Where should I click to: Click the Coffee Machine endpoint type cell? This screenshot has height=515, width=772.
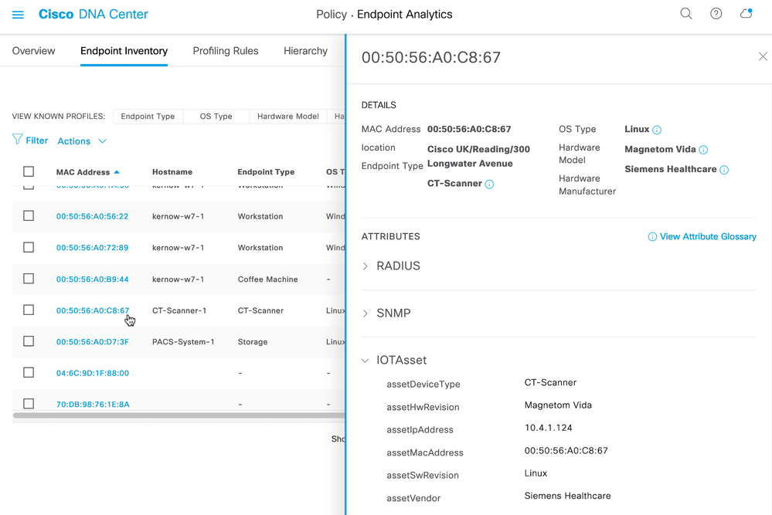tap(268, 280)
